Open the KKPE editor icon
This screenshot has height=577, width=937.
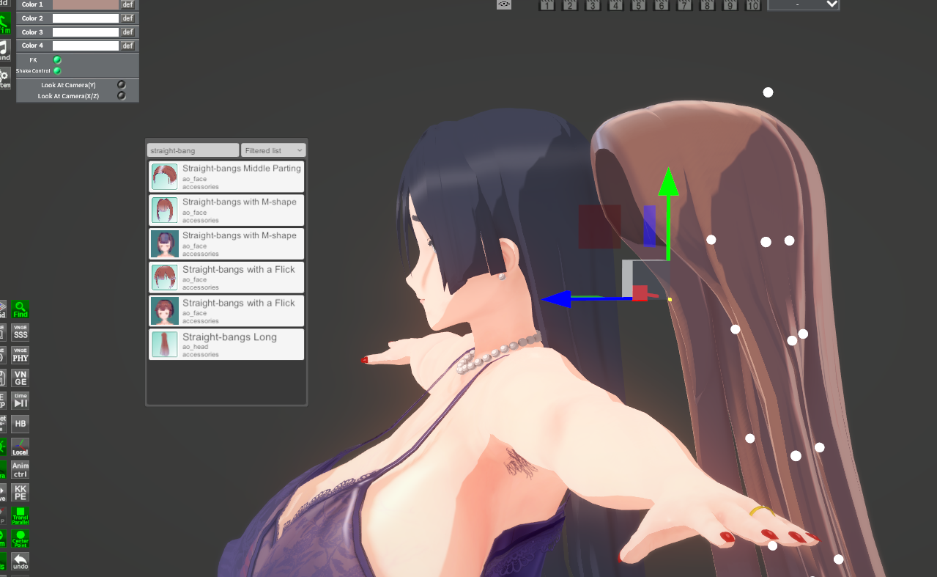[x=21, y=493]
